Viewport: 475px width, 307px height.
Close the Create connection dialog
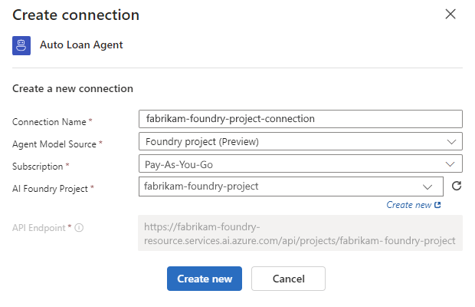pyautogui.click(x=450, y=14)
